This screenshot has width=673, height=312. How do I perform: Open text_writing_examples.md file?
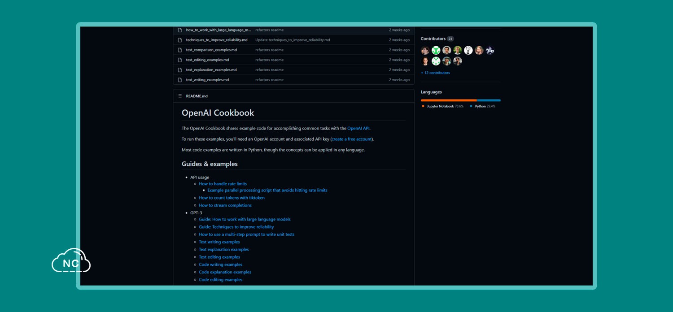pyautogui.click(x=207, y=80)
